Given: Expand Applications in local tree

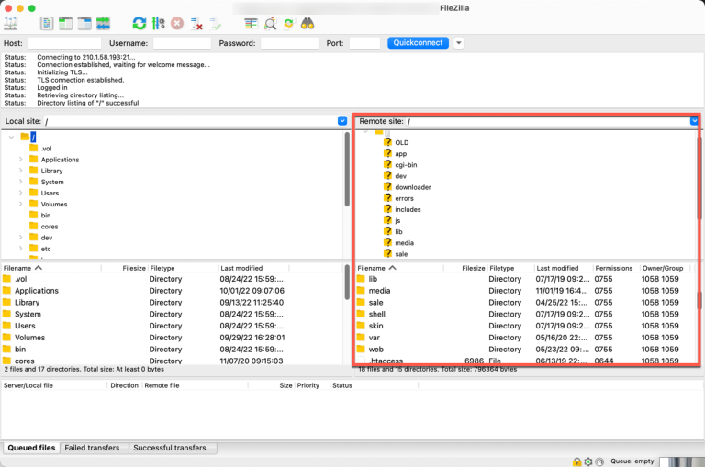Looking at the screenshot, I should tap(21, 159).
